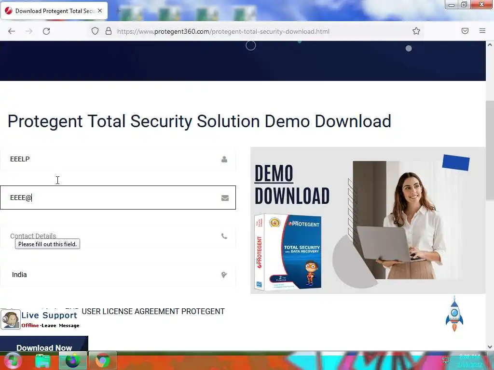This screenshot has width=494, height=370.
Task: Click the taskbar clock
Action: pyautogui.click(x=469, y=360)
